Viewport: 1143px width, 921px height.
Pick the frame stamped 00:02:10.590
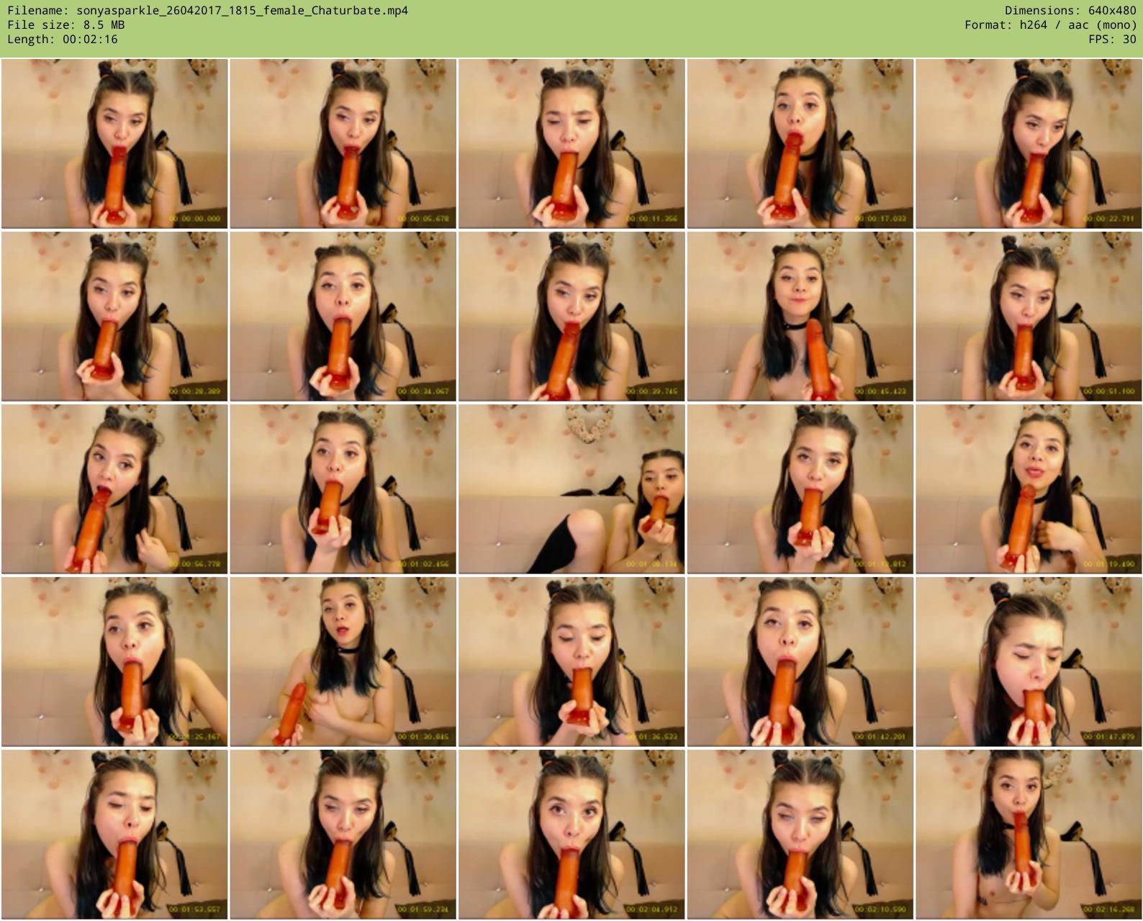[x=800, y=835]
